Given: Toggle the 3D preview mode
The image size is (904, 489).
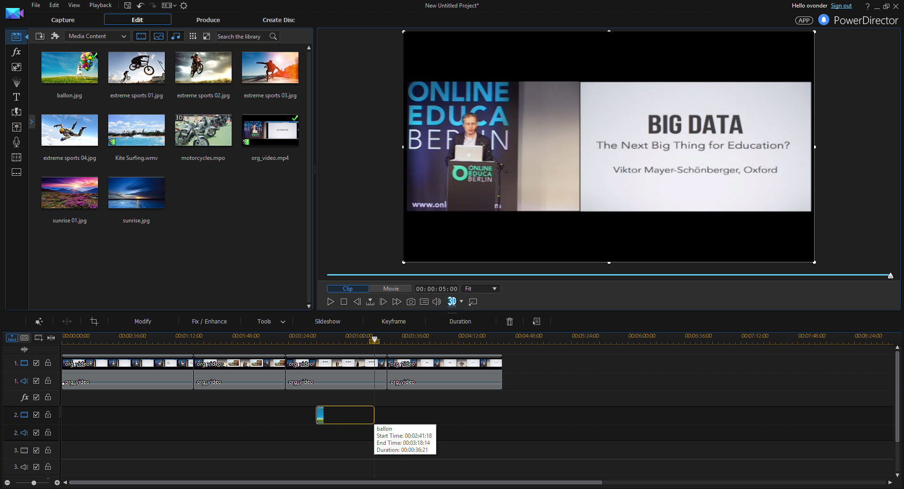Looking at the screenshot, I should point(452,301).
